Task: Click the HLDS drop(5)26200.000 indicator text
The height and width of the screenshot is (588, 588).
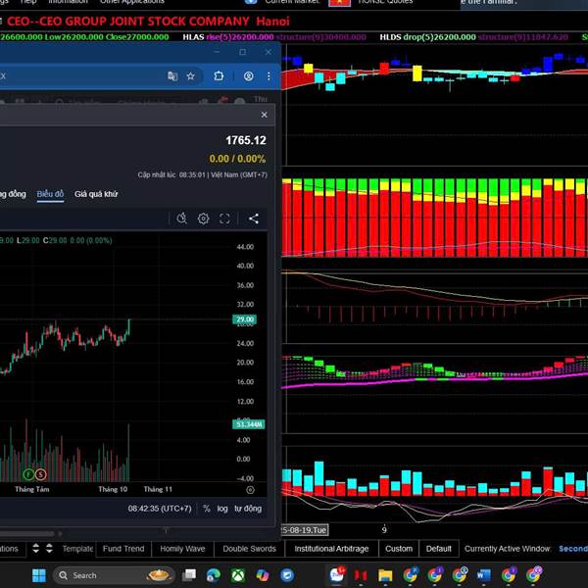Action: [427, 37]
